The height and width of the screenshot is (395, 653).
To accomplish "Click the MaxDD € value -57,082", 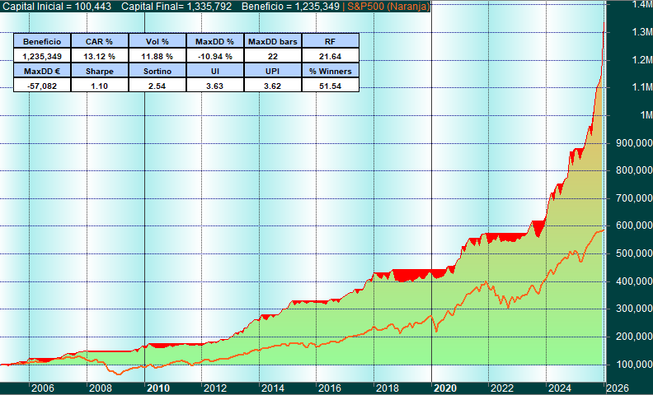I will point(42,86).
